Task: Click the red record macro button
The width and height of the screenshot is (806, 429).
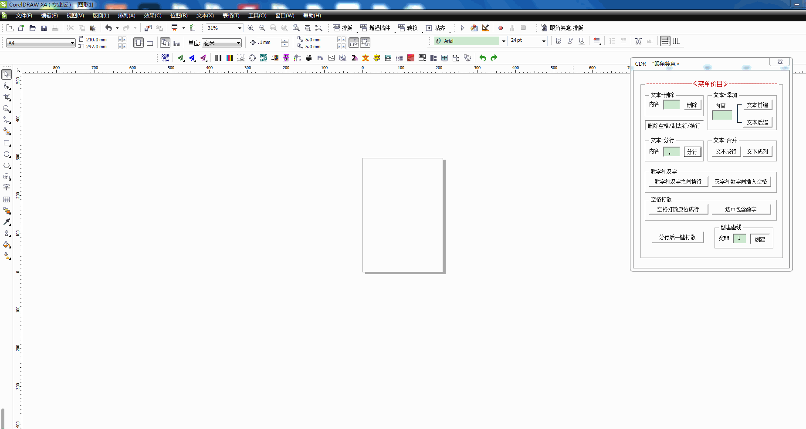Action: tap(501, 28)
